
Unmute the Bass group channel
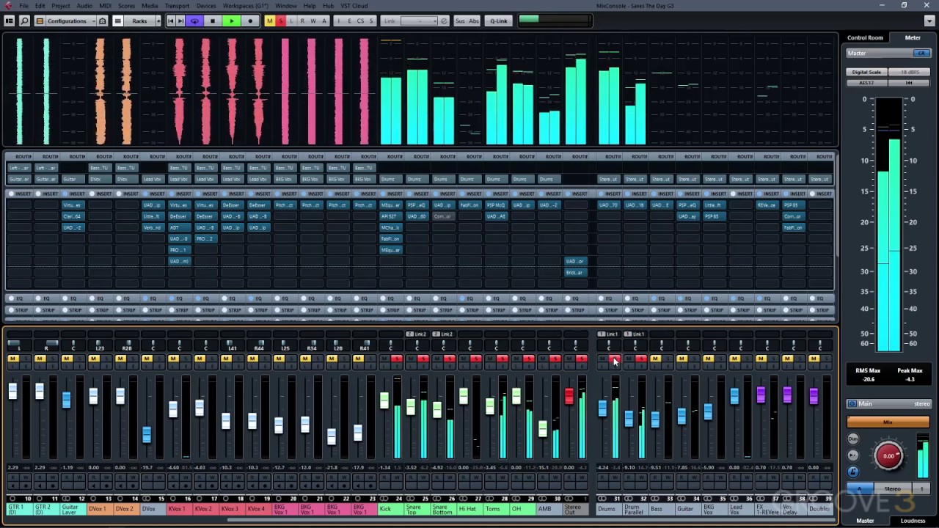click(655, 359)
